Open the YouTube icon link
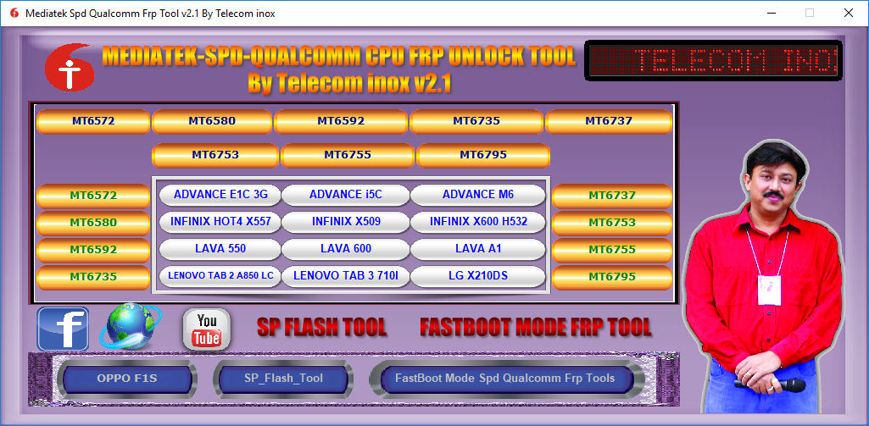Screen dimensions: 869x426 (x=206, y=329)
